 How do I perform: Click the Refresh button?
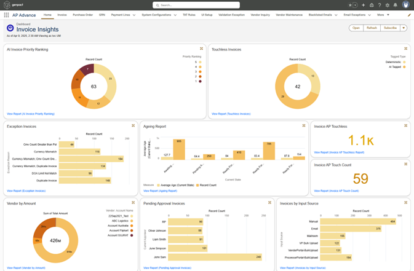tap(372, 28)
